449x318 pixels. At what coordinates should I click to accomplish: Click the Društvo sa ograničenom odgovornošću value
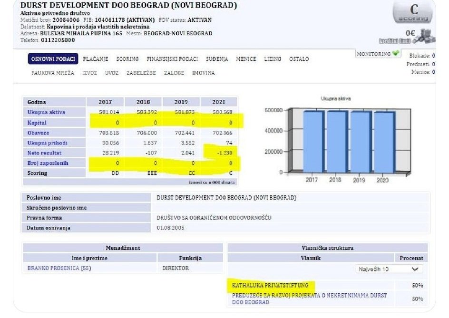[214, 218]
